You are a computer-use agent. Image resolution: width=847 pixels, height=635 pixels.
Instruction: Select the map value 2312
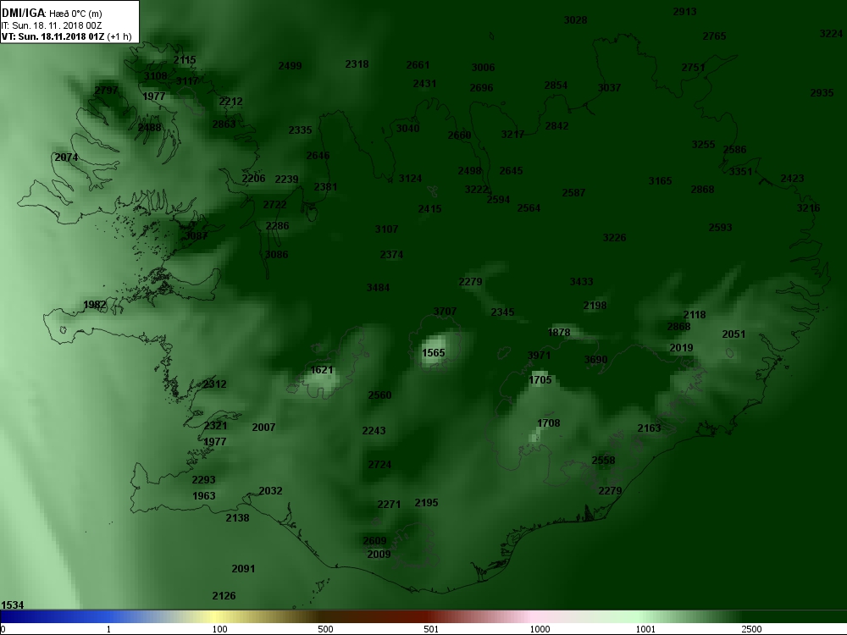[x=215, y=384]
